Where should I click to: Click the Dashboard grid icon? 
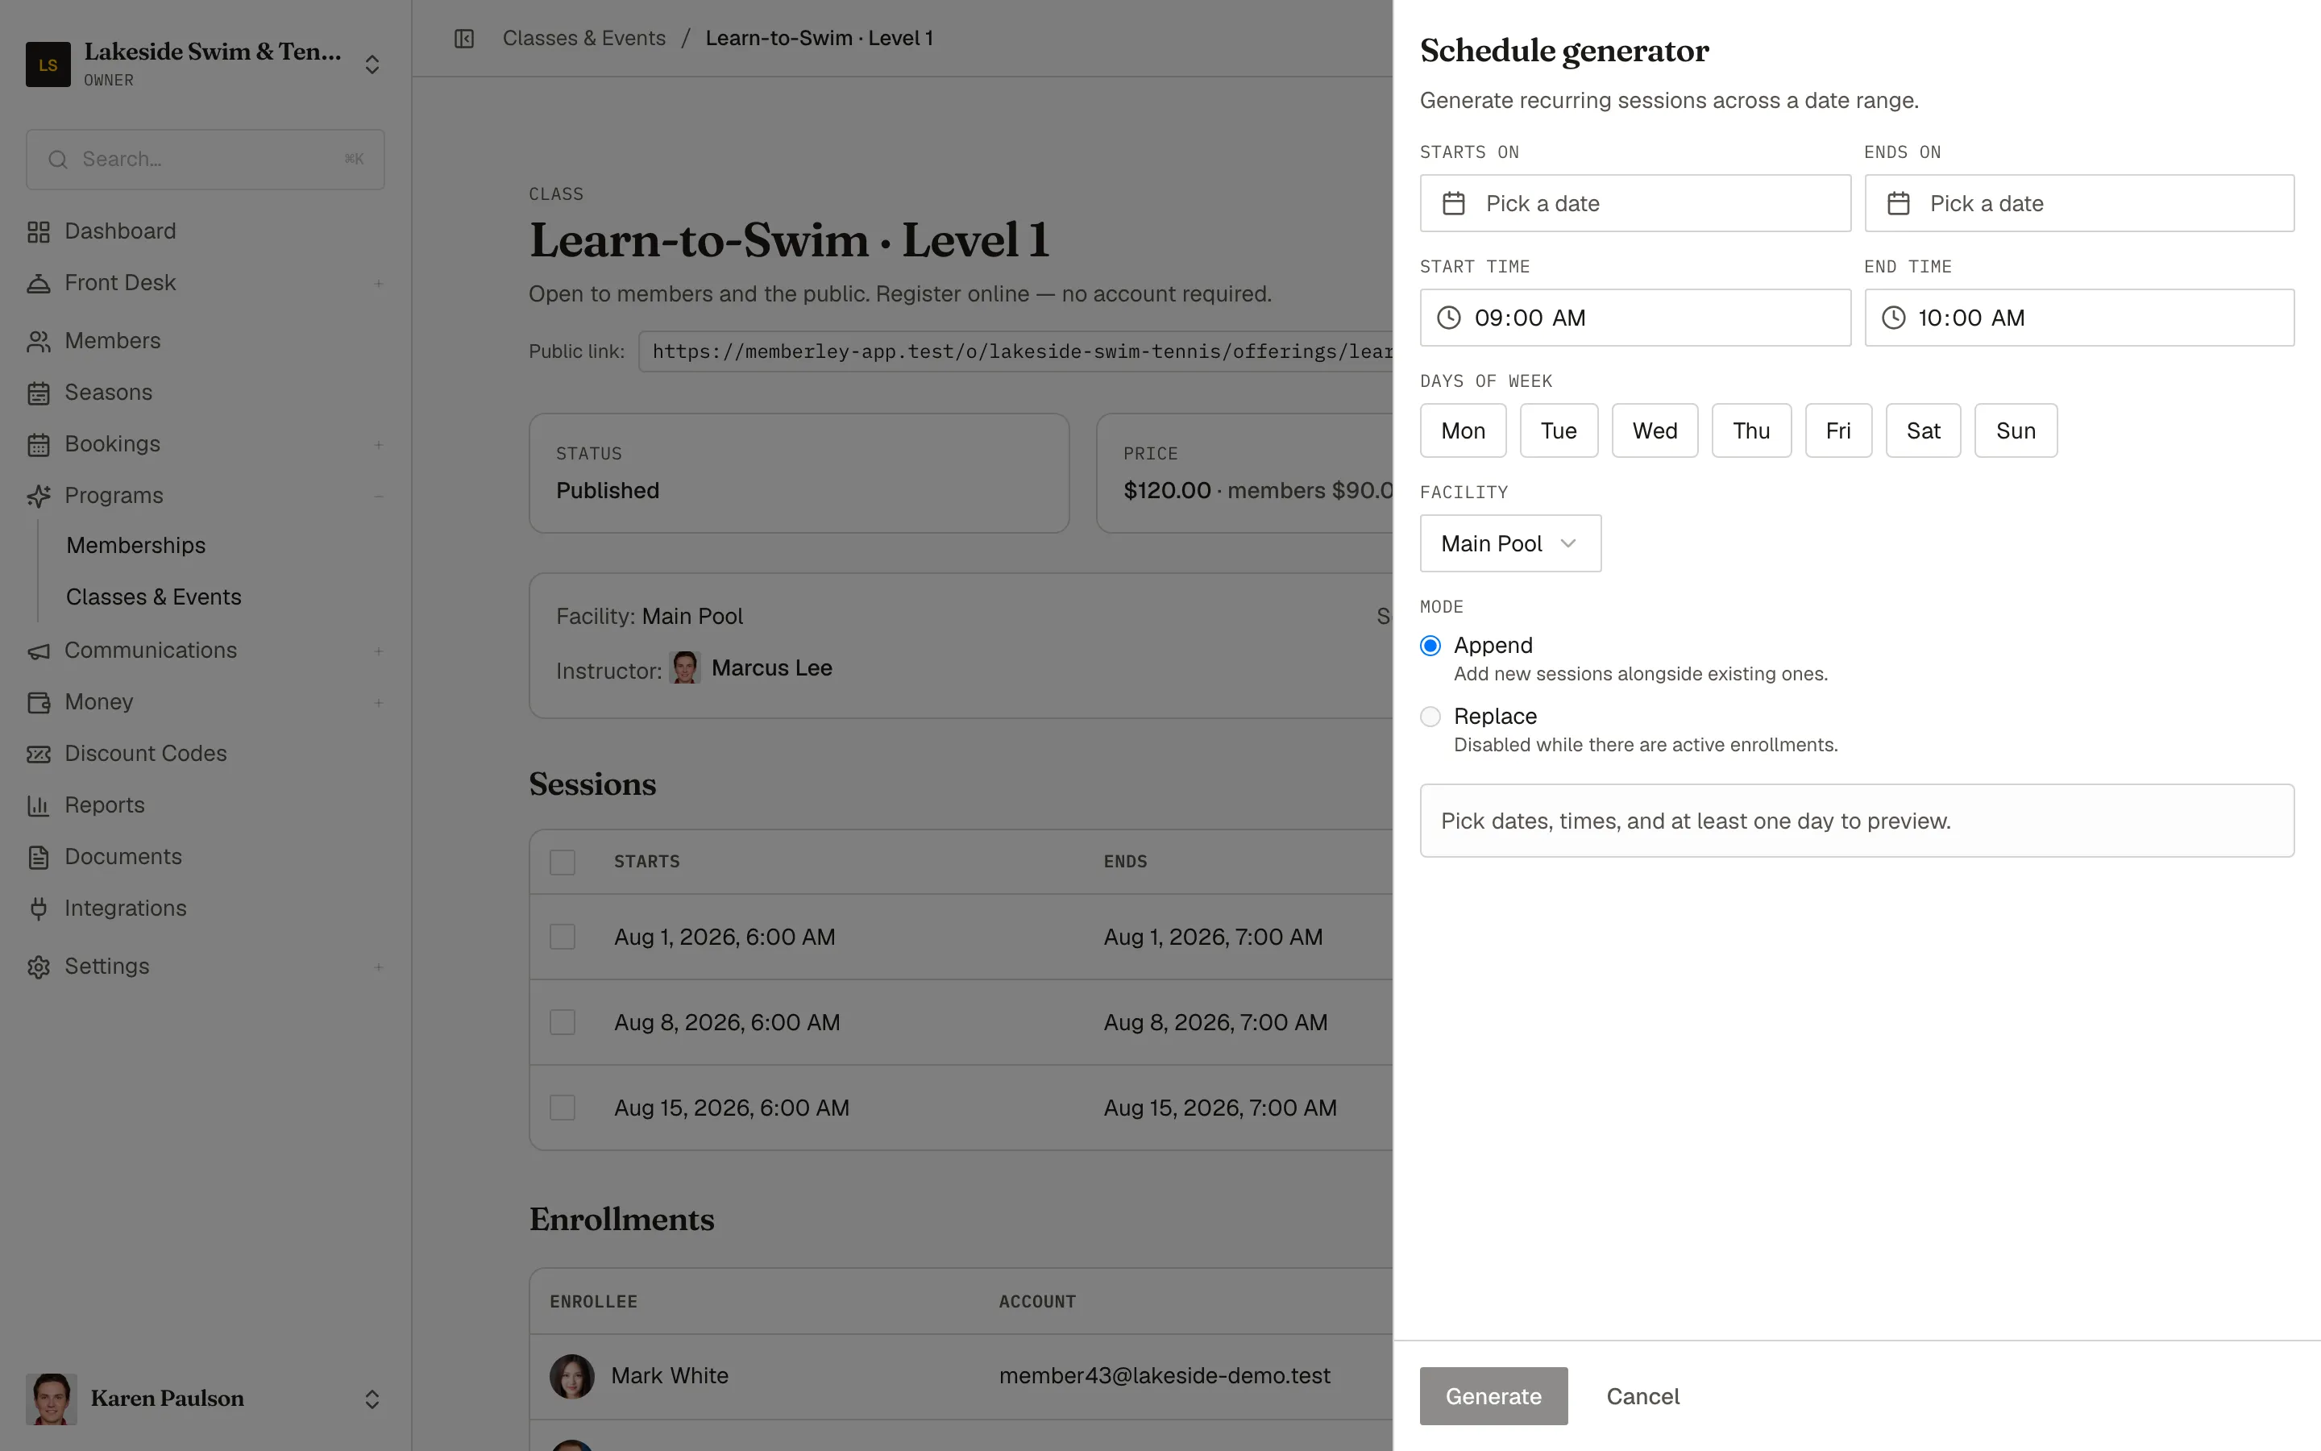click(39, 231)
